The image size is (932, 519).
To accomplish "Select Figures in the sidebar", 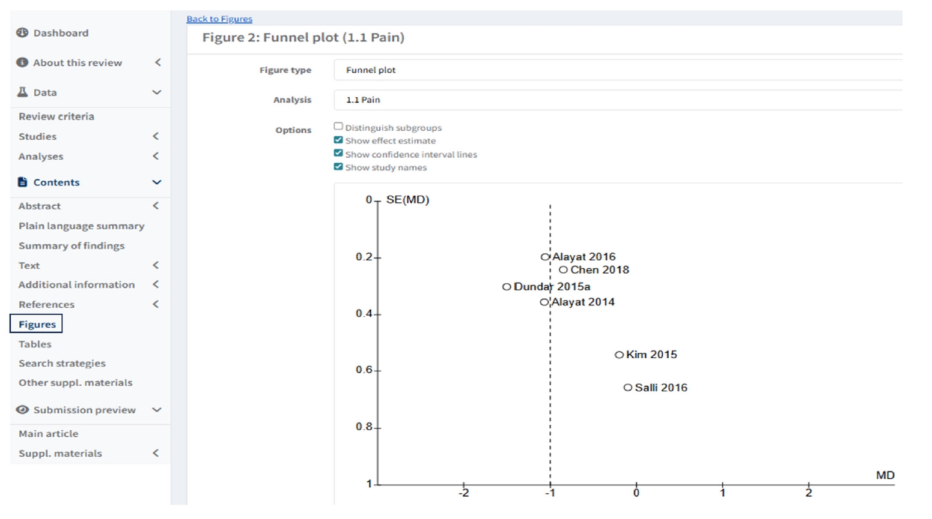I will coord(37,324).
